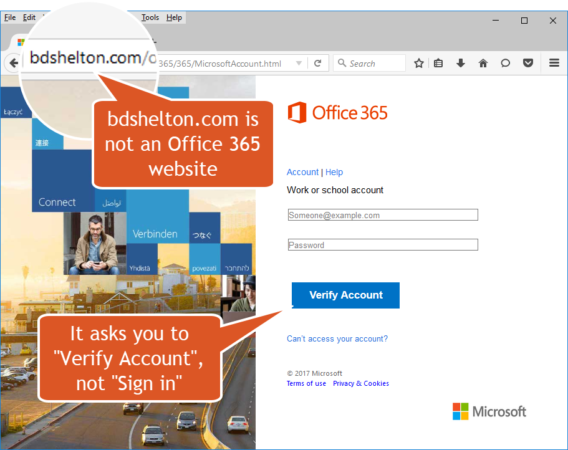
Task: View the Terms of use link
Action: (306, 383)
